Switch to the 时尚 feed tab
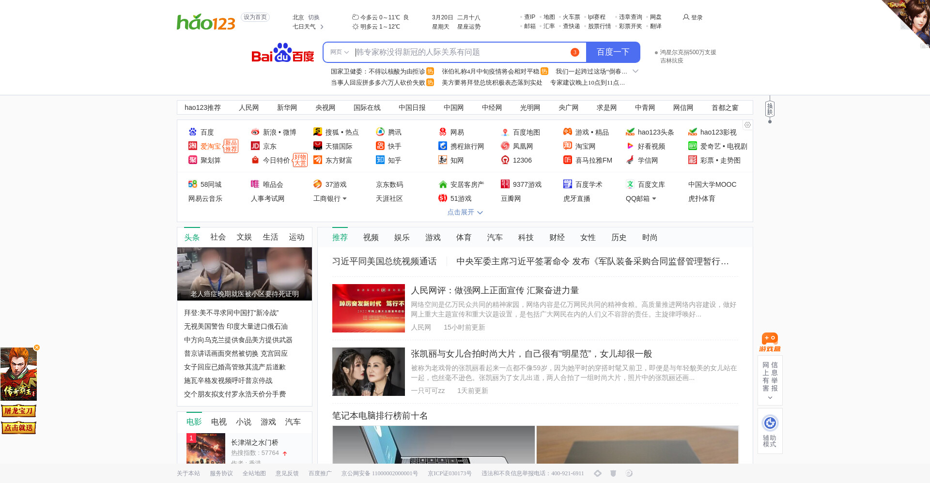930x483 pixels. coord(650,237)
